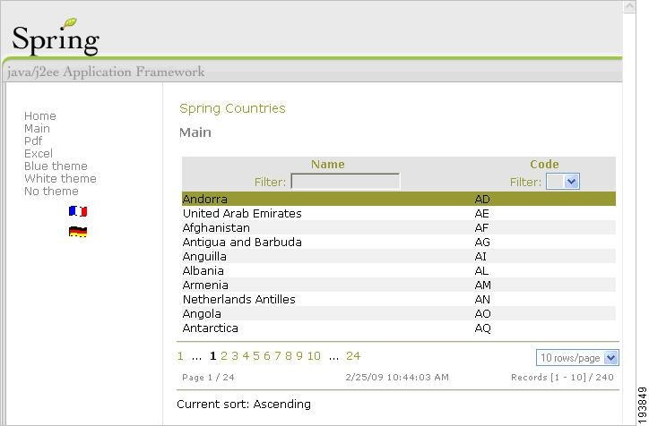This screenshot has width=649, height=426.
Task: Sort by the Name column header
Action: [328, 165]
